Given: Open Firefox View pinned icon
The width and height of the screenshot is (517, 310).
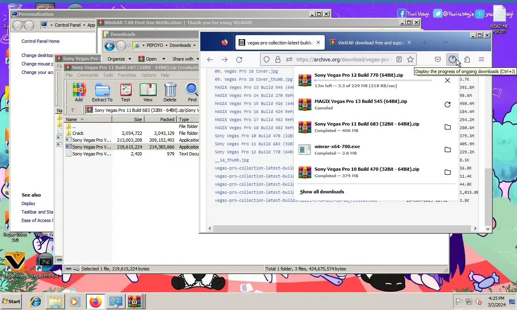Looking at the screenshot, I should point(225,42).
